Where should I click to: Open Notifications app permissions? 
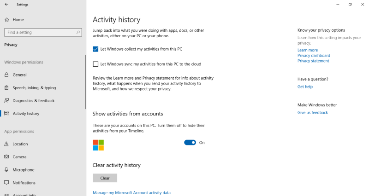[24, 183]
